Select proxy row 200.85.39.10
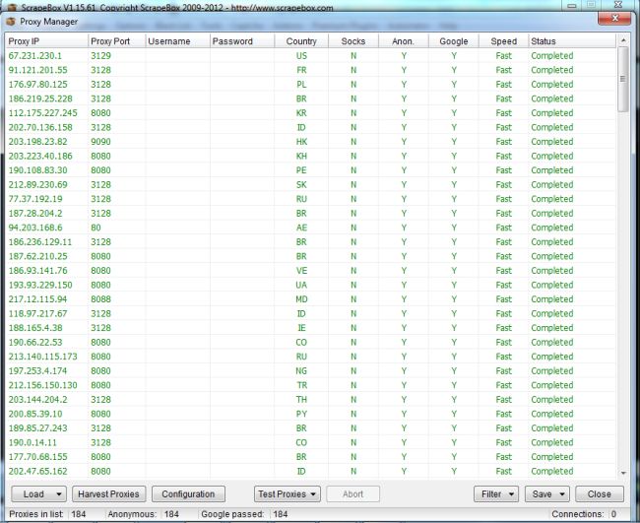The height and width of the screenshot is (523, 640). coord(310,414)
